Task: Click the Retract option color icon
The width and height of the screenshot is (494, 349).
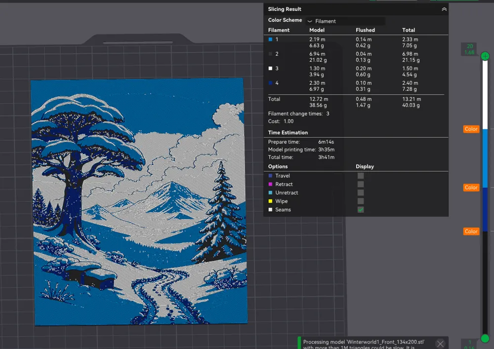Action: [x=270, y=184]
